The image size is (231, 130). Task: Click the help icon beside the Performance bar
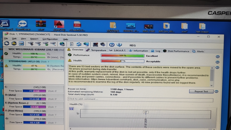tap(217, 57)
